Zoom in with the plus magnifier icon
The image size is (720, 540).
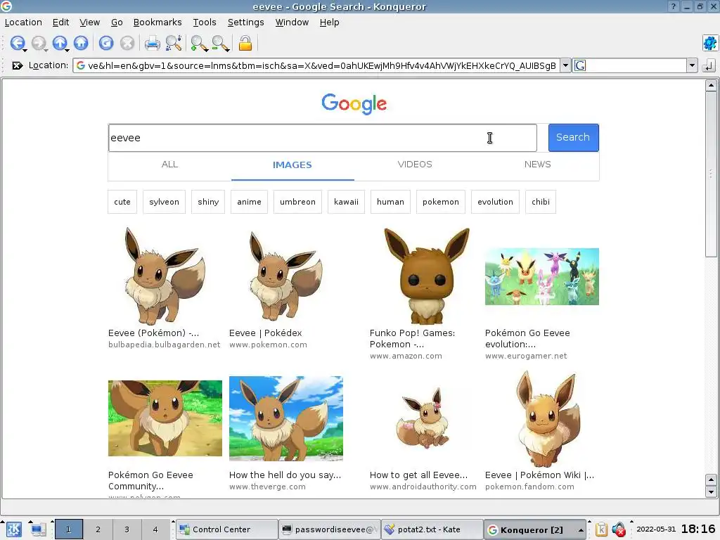[x=198, y=43]
